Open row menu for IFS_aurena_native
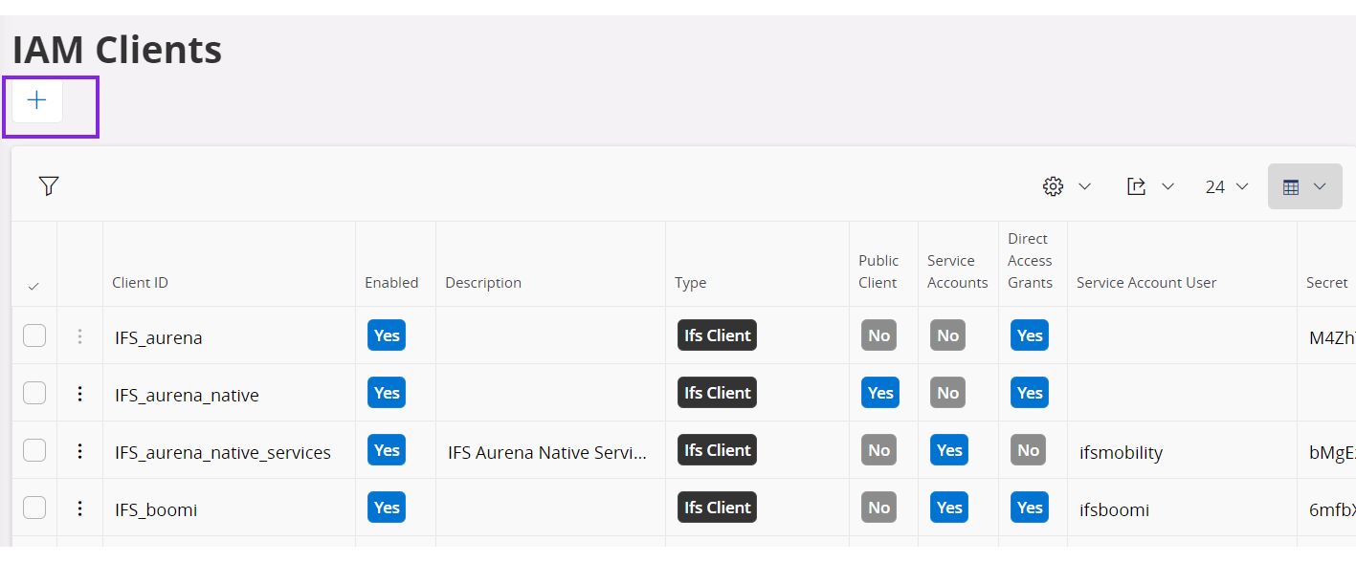Image resolution: width=1356 pixels, height=562 pixels. click(x=80, y=394)
